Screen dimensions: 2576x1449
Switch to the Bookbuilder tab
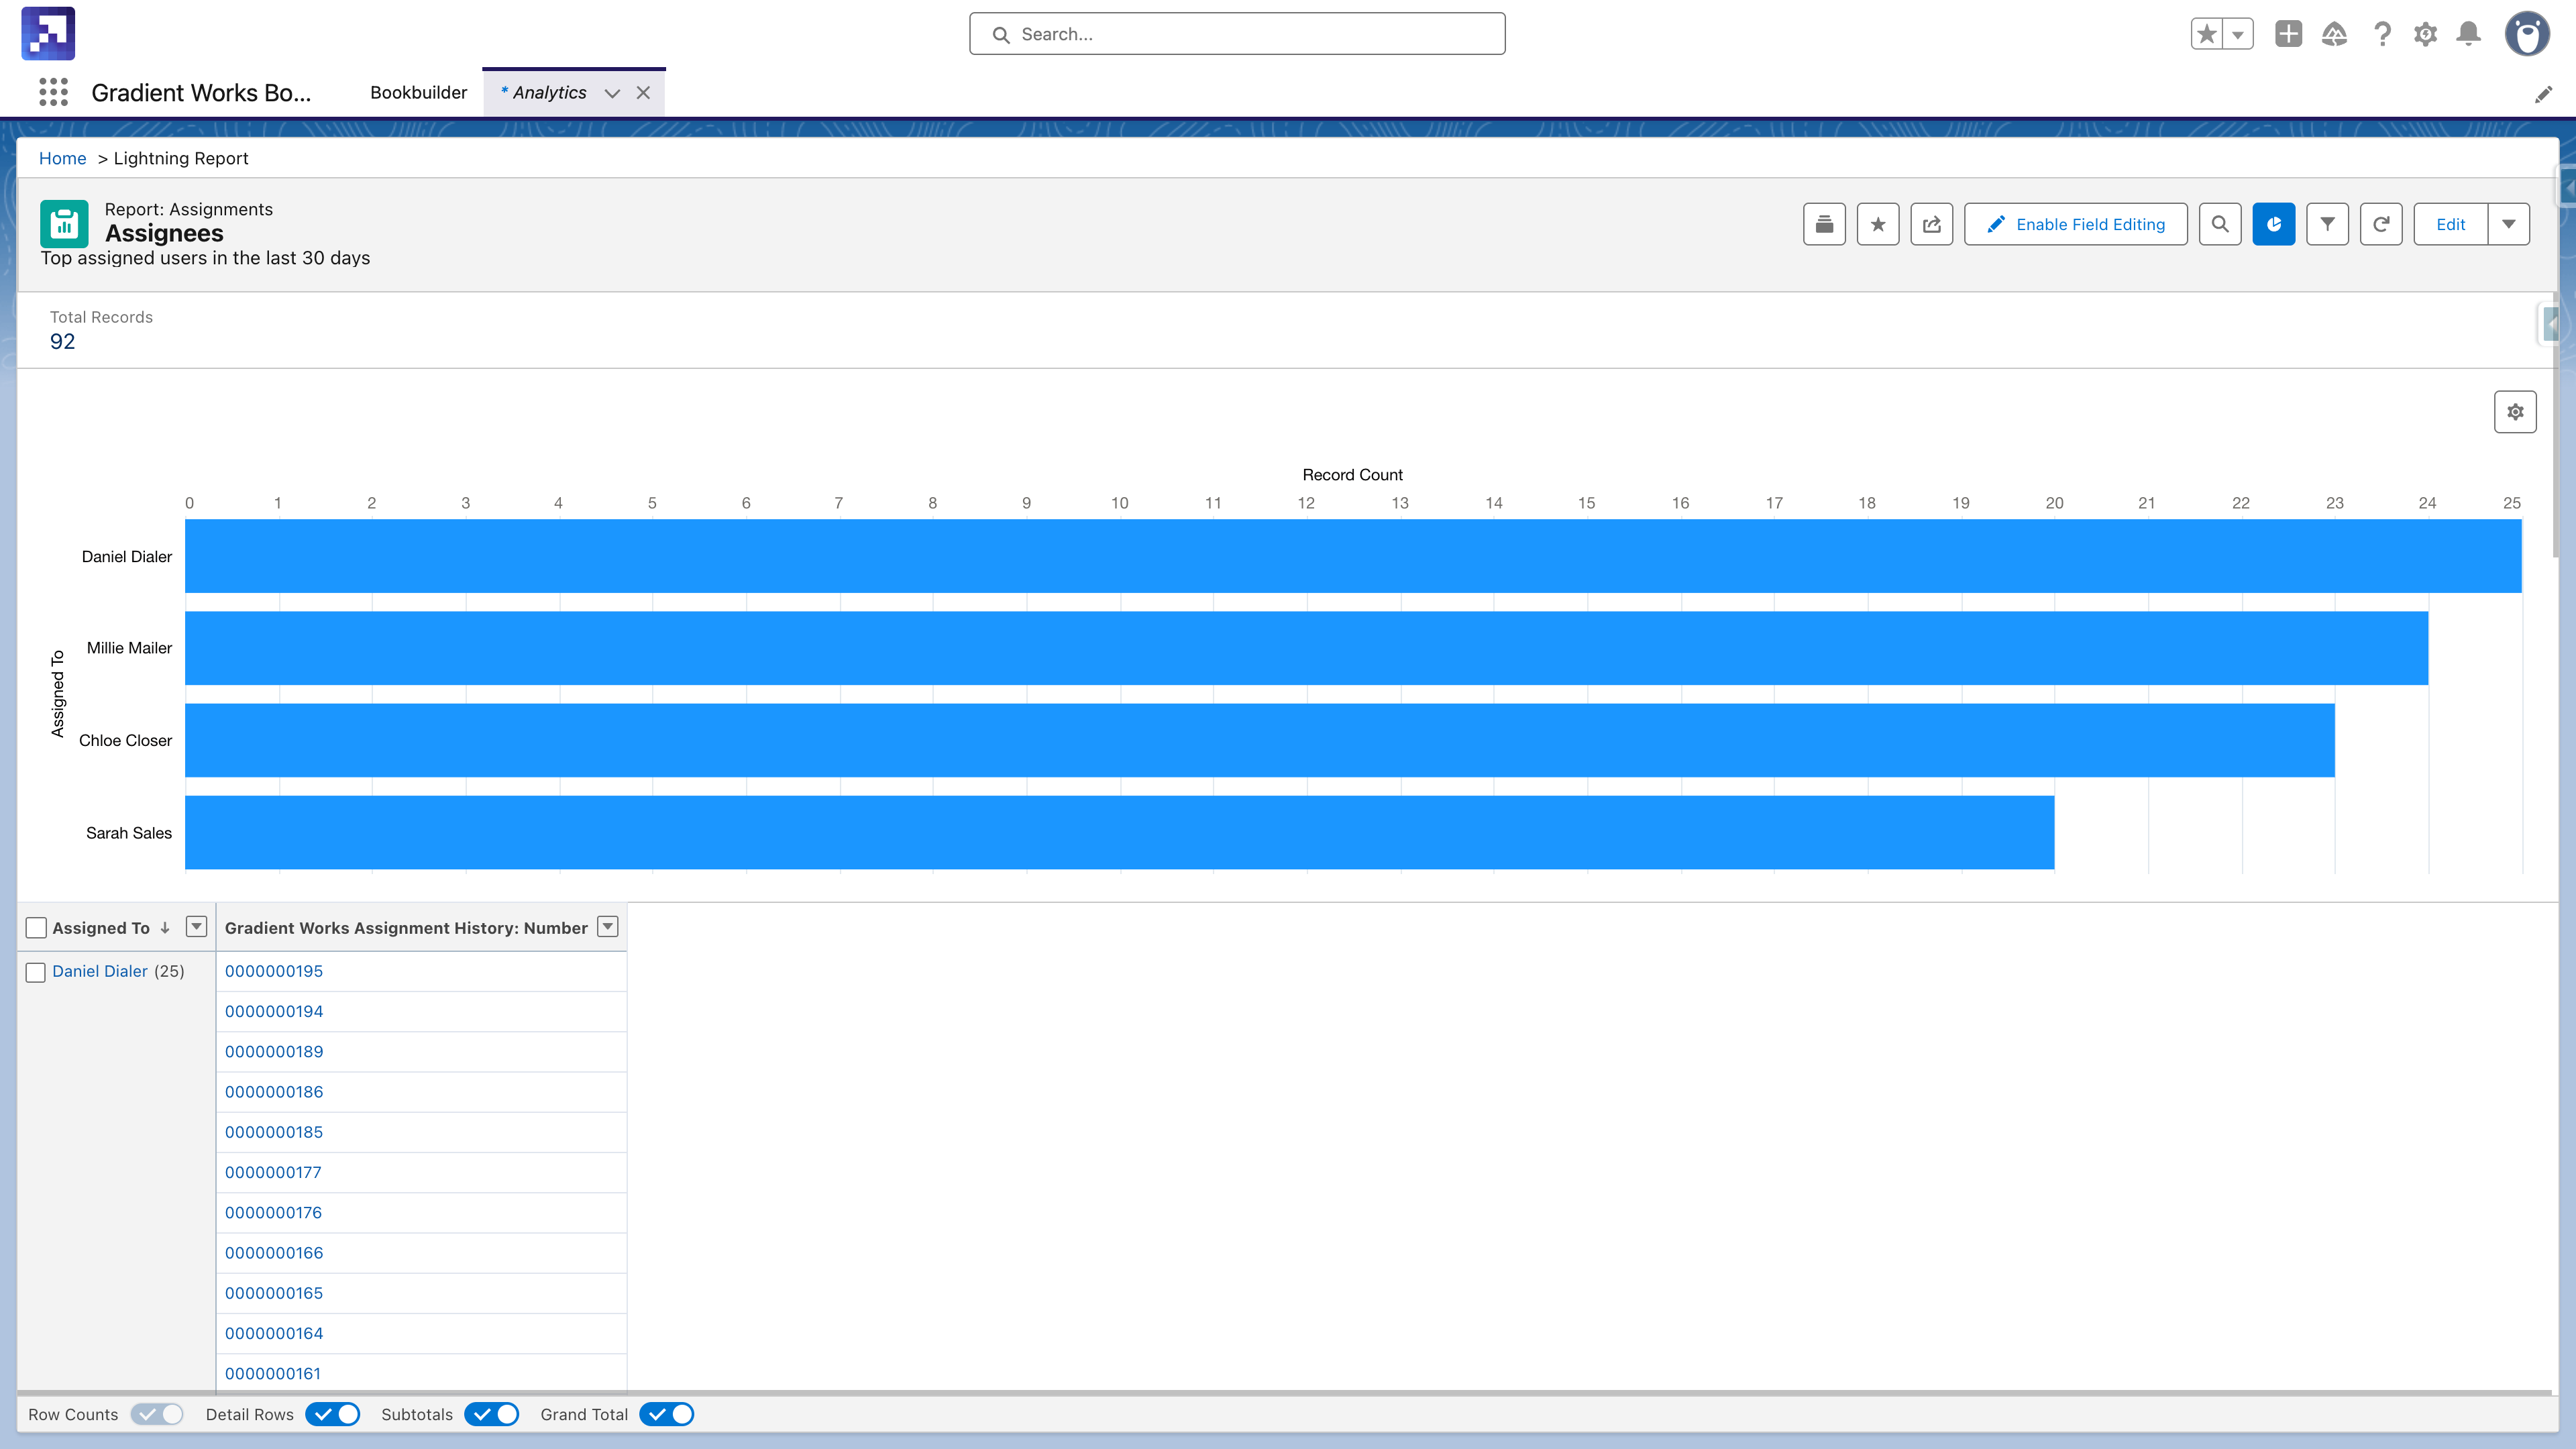(x=418, y=92)
